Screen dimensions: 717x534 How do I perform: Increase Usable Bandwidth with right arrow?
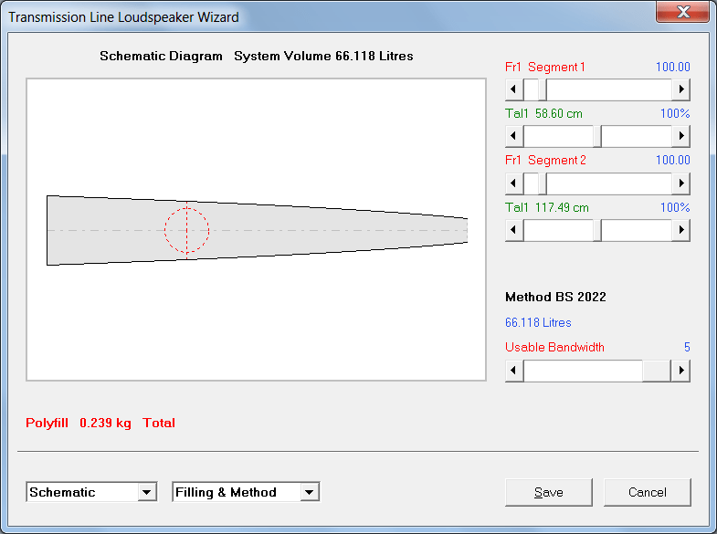pyautogui.click(x=680, y=371)
